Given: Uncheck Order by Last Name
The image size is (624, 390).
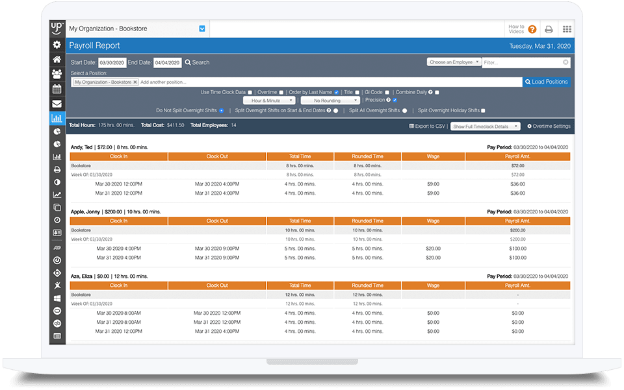Looking at the screenshot, I should click(336, 92).
